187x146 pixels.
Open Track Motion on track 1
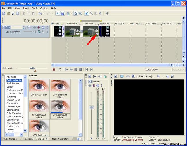[x=29, y=28]
